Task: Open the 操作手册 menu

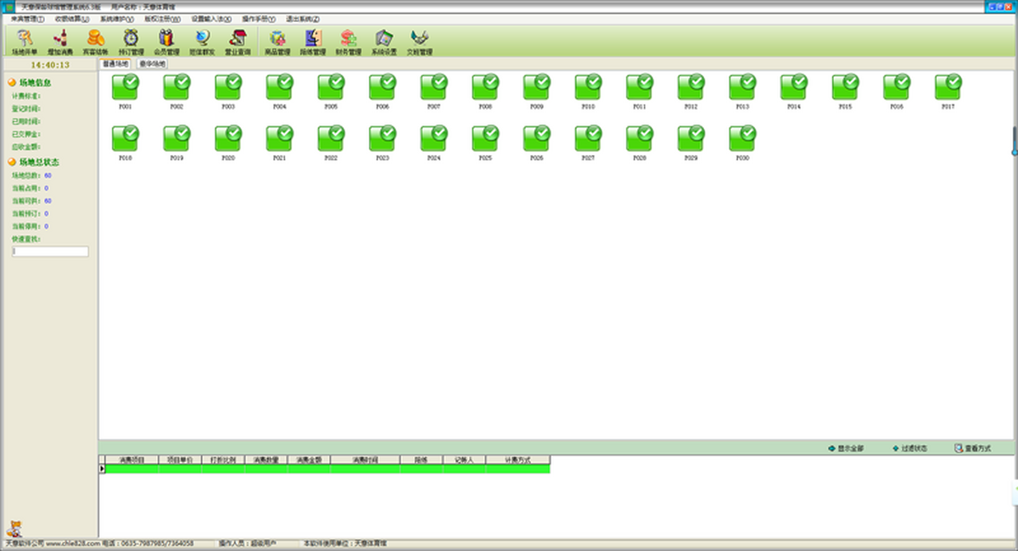Action: pos(259,19)
